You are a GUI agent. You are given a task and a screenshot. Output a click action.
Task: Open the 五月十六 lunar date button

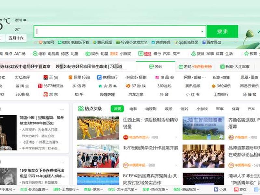16,38
